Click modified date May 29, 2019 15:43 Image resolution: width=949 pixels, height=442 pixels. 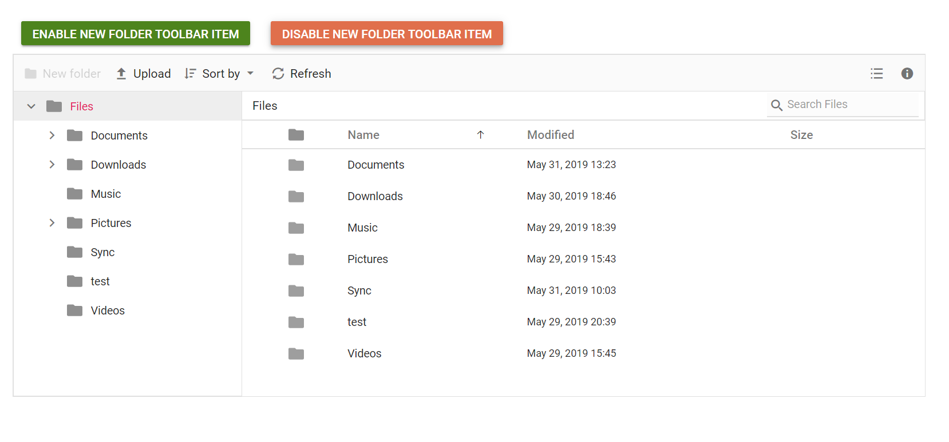click(571, 259)
